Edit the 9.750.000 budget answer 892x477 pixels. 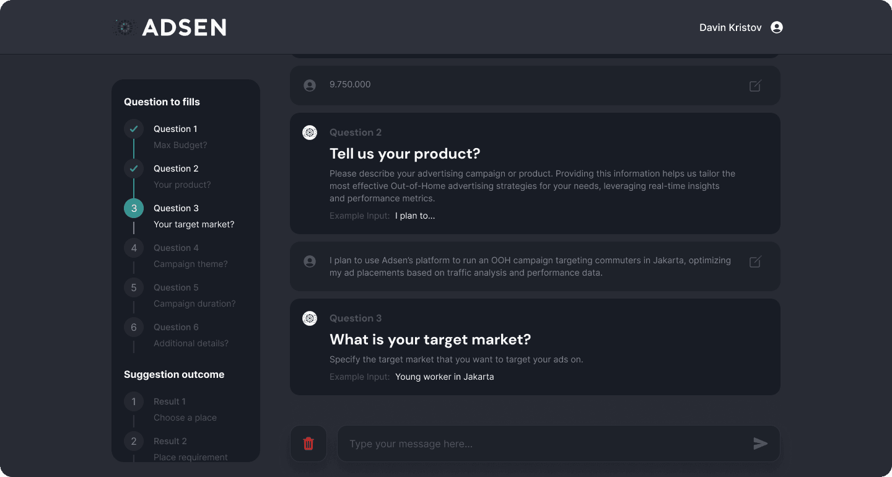[755, 86]
